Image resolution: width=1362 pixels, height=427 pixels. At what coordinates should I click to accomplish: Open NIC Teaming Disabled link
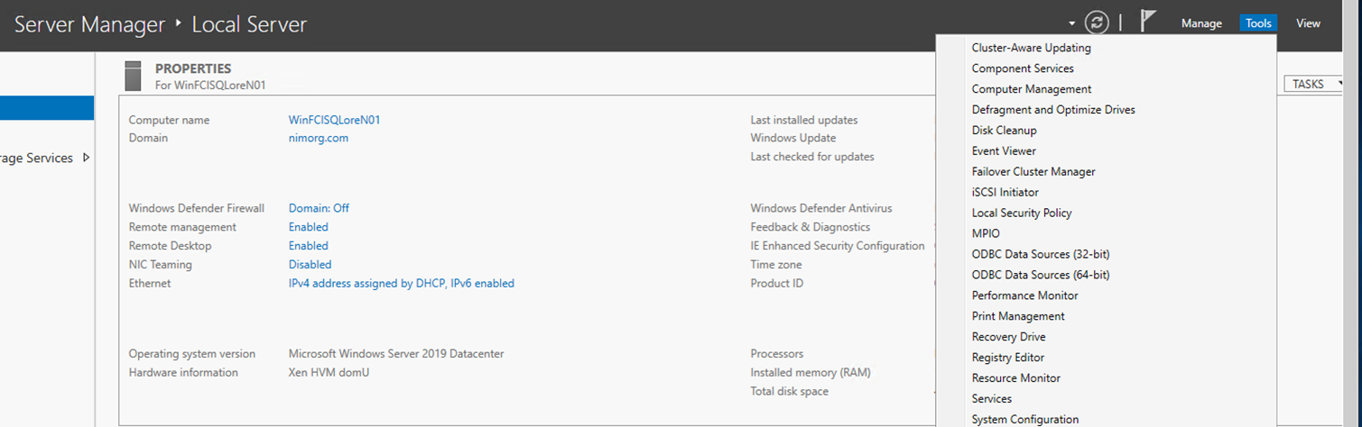(x=310, y=265)
